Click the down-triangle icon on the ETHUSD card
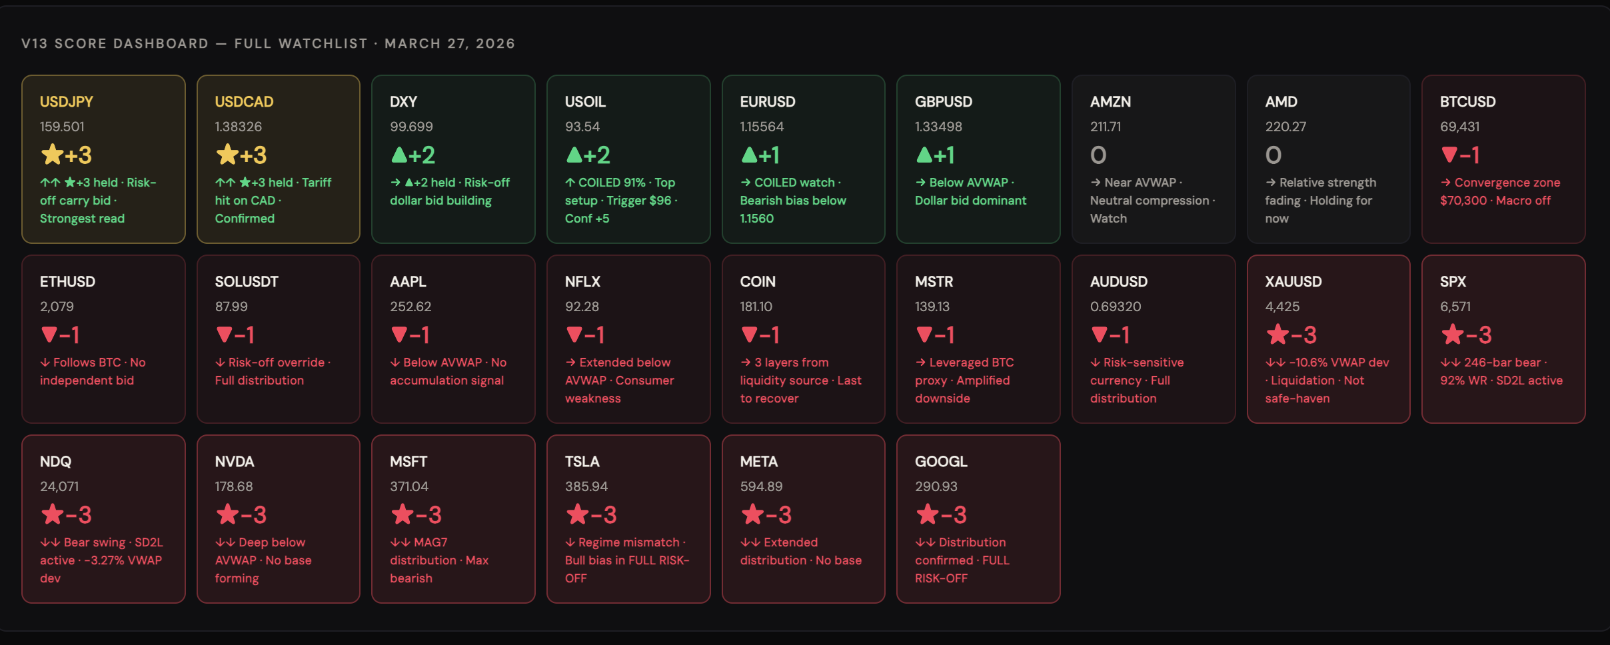The width and height of the screenshot is (1610, 645). (49, 334)
